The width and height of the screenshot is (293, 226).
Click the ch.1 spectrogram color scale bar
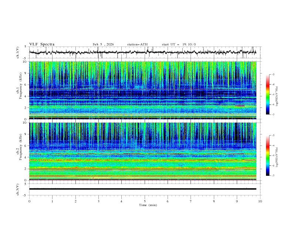coord(267,95)
